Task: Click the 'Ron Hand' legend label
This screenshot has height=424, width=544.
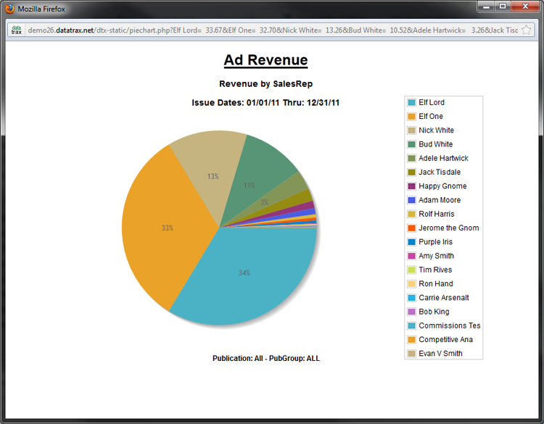Action: 436,283
